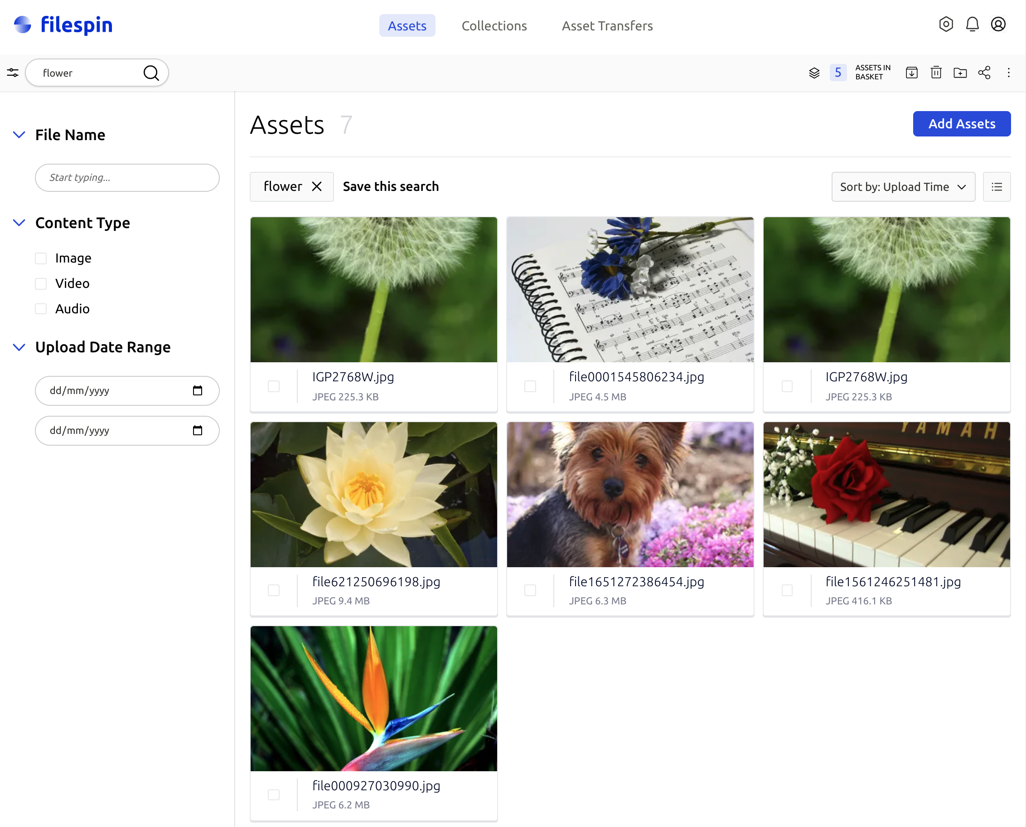This screenshot has width=1026, height=827.
Task: Collapse the Upload Date Range section
Action: coord(19,347)
